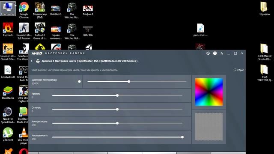Launch Furmark from the desktop
Viewport: 274px width, 154px height.
(8, 30)
